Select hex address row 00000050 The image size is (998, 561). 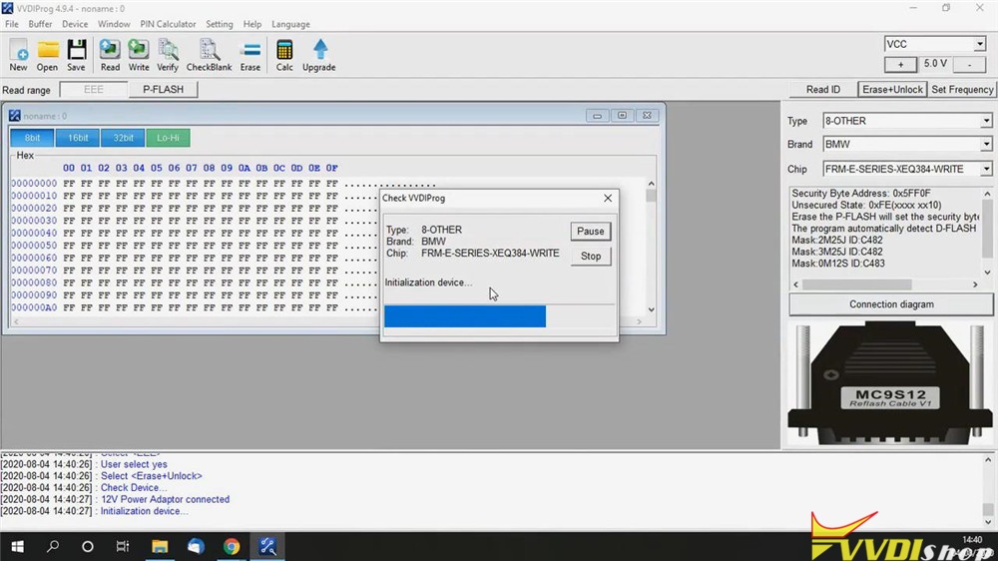click(x=34, y=246)
